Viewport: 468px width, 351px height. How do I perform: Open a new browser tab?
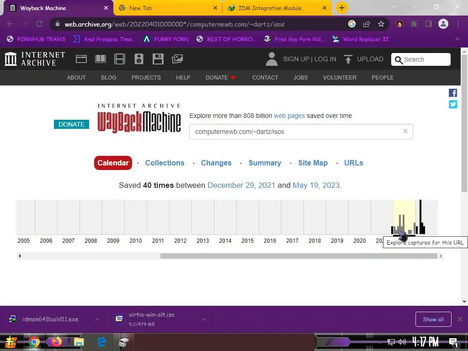(342, 8)
